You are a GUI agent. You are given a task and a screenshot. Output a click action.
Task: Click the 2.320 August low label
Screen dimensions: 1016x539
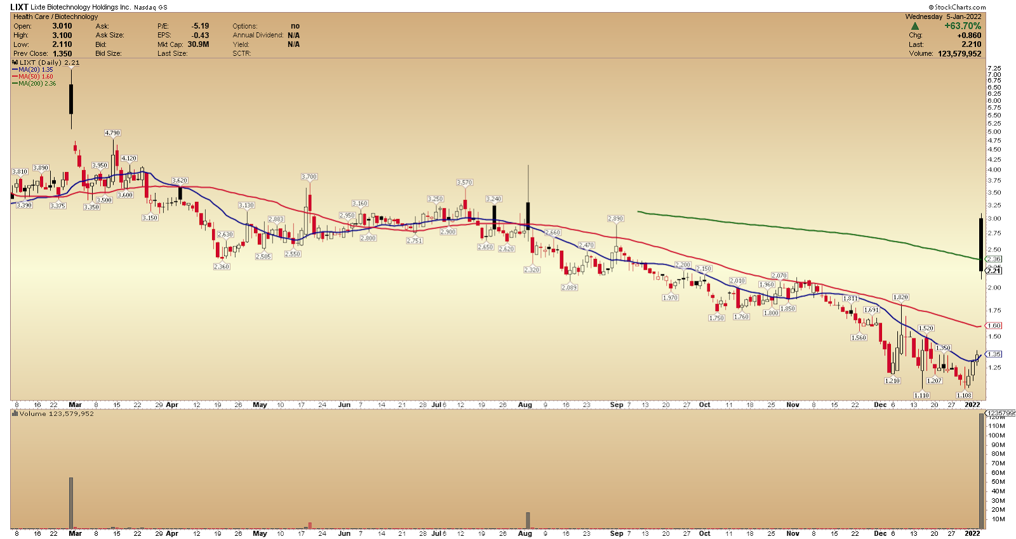pos(532,270)
